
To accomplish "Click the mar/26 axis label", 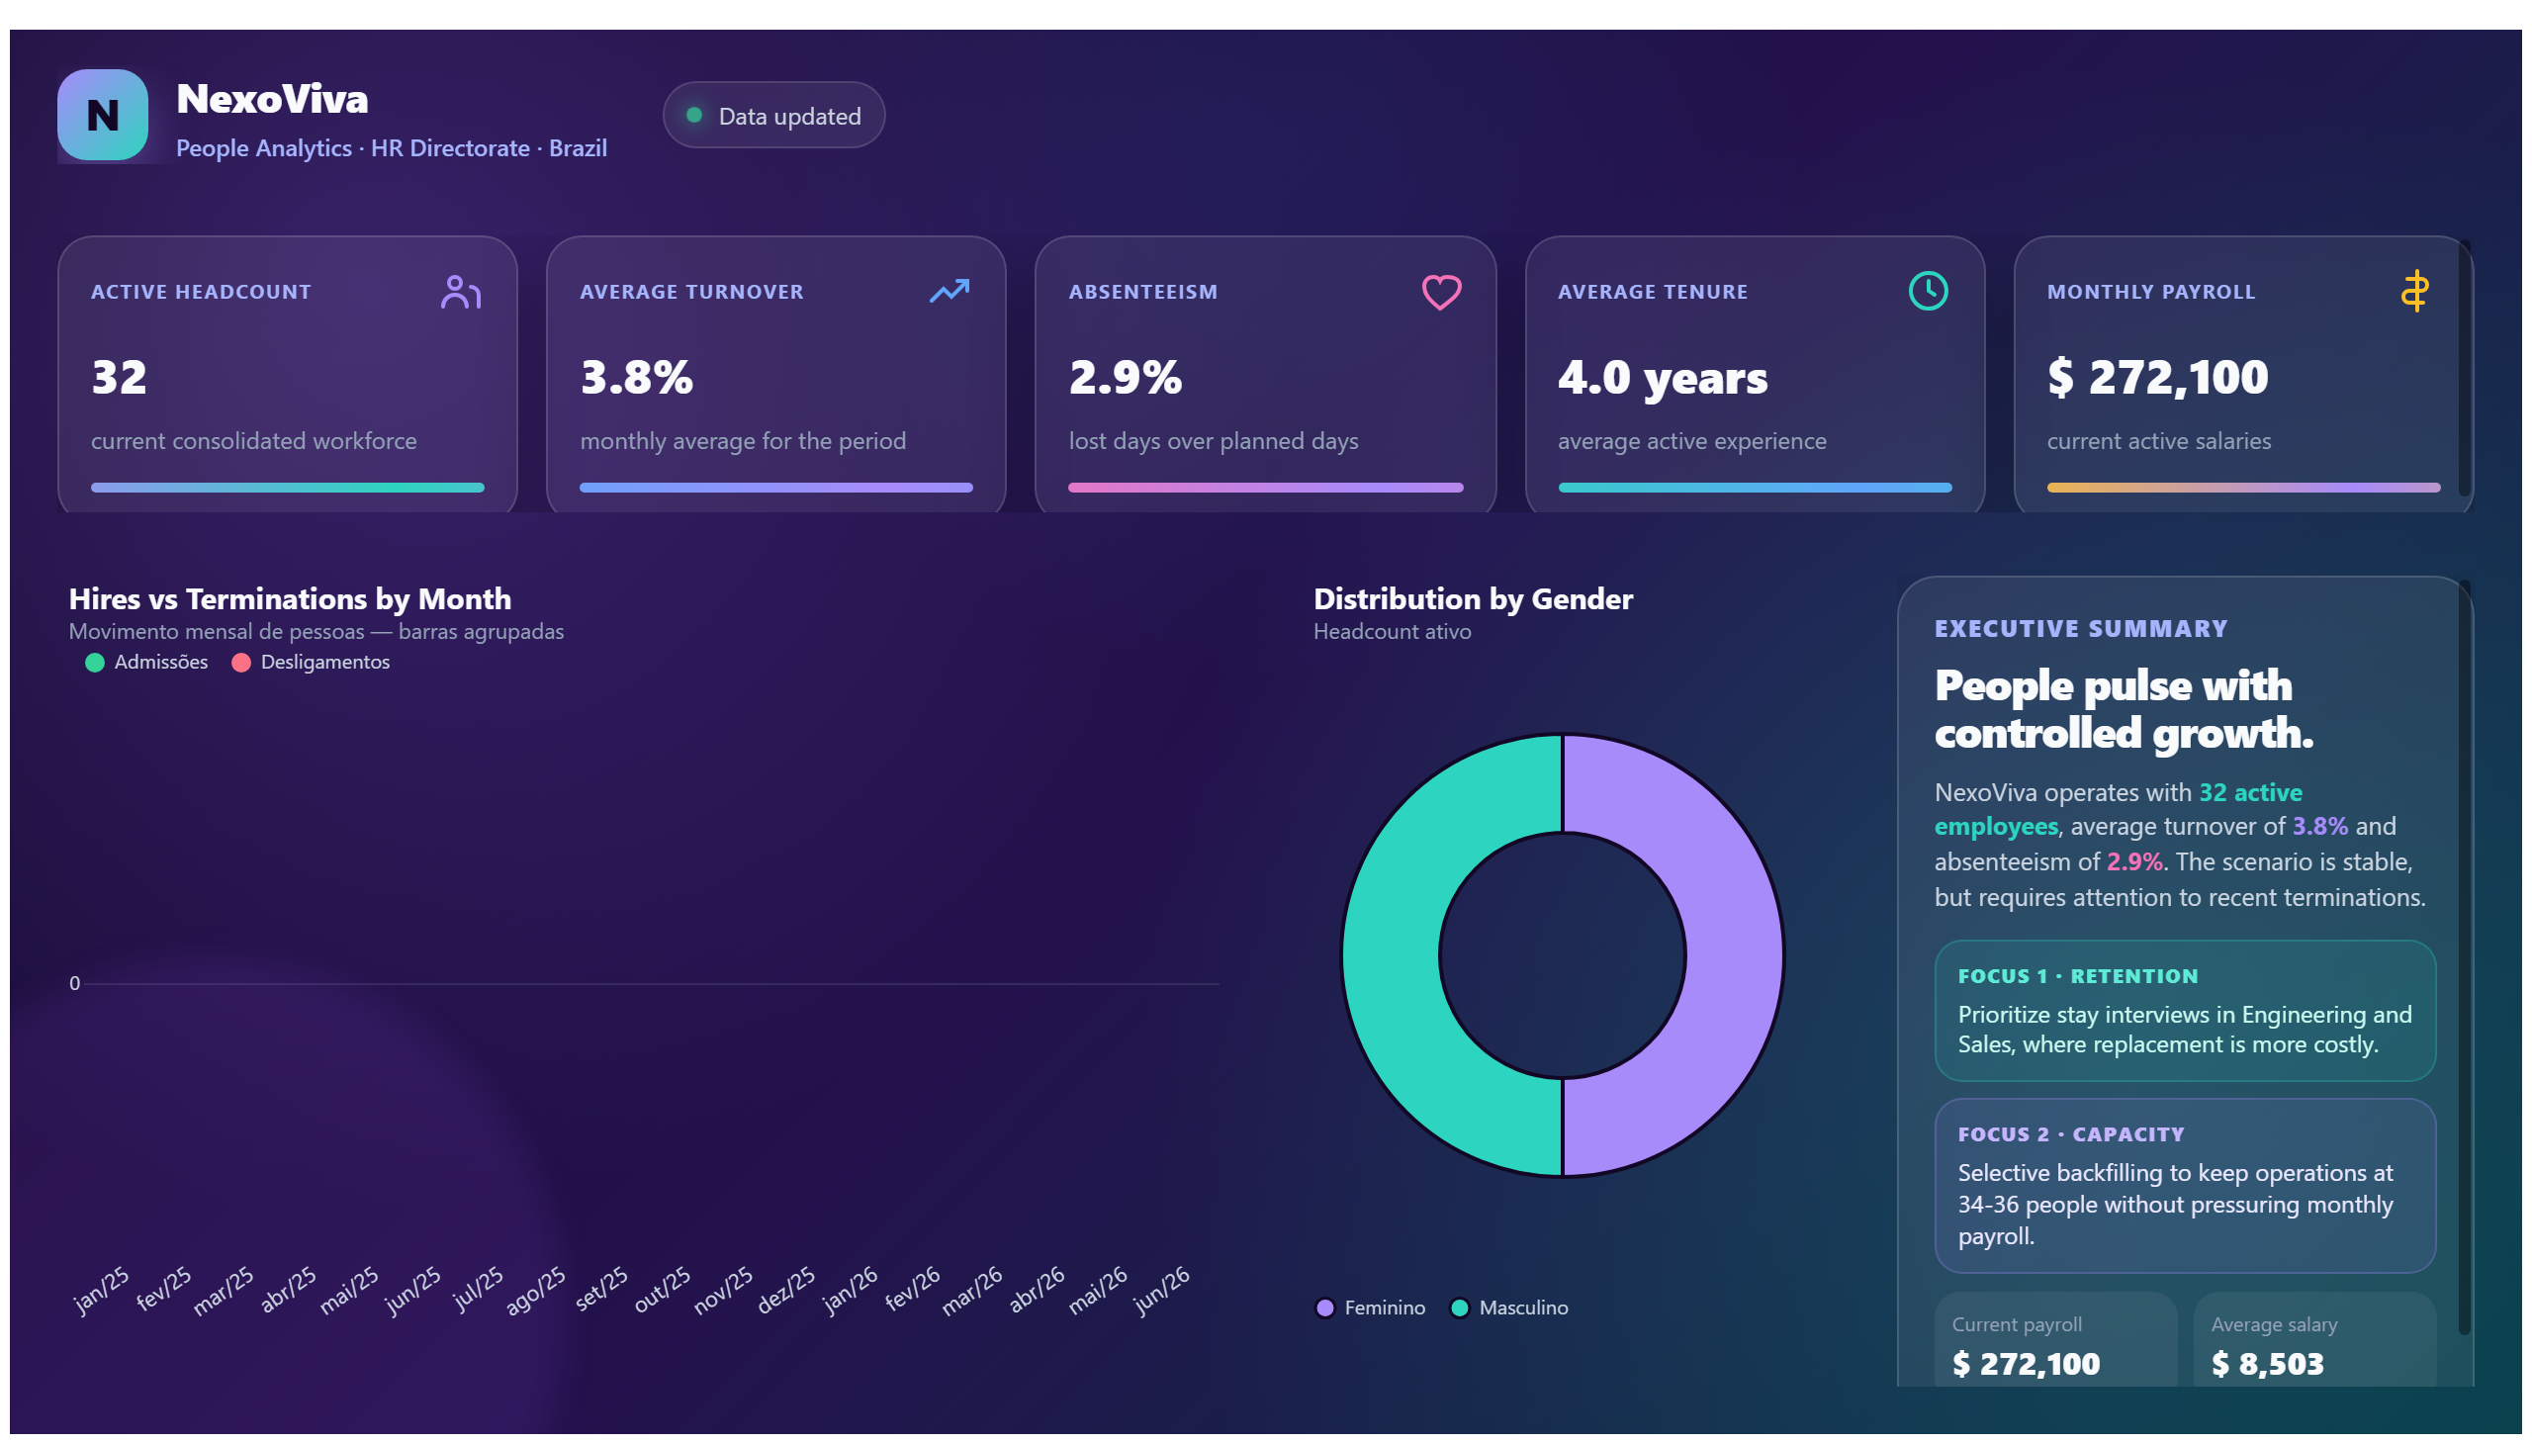I will (973, 1290).
